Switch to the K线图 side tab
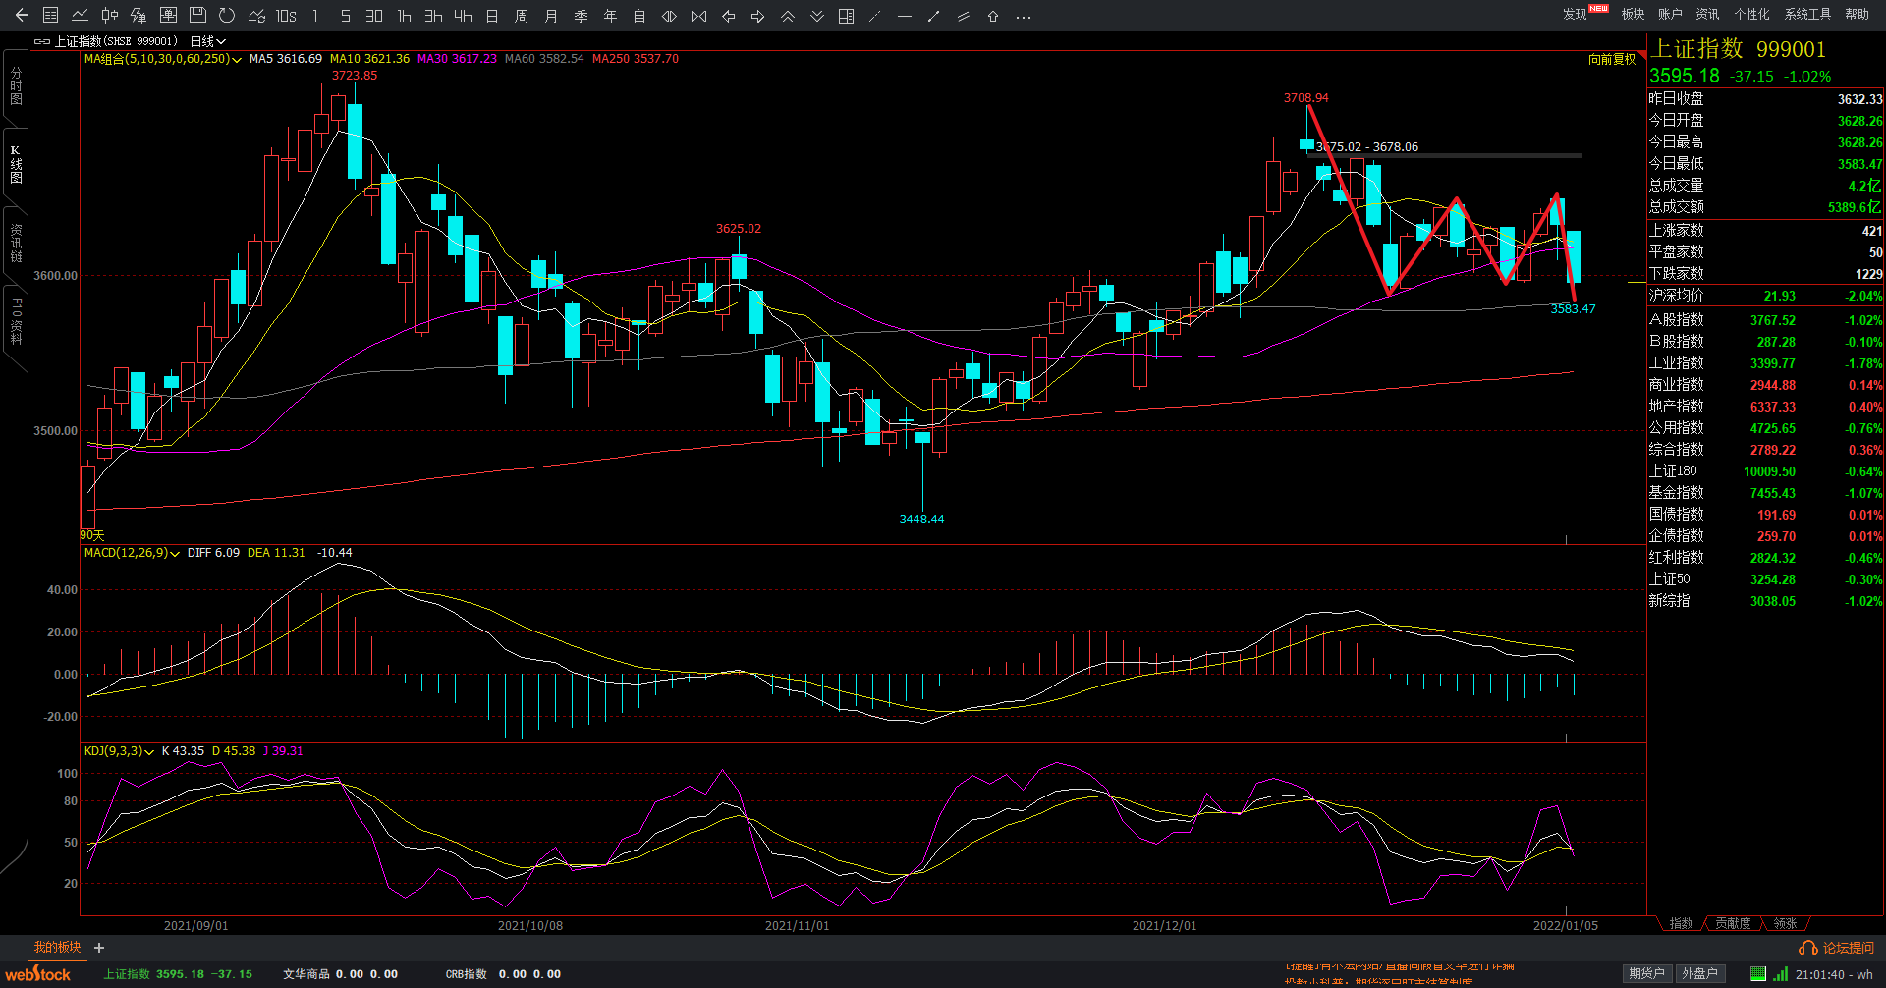Screen dimensions: 1886x988 pos(16,165)
